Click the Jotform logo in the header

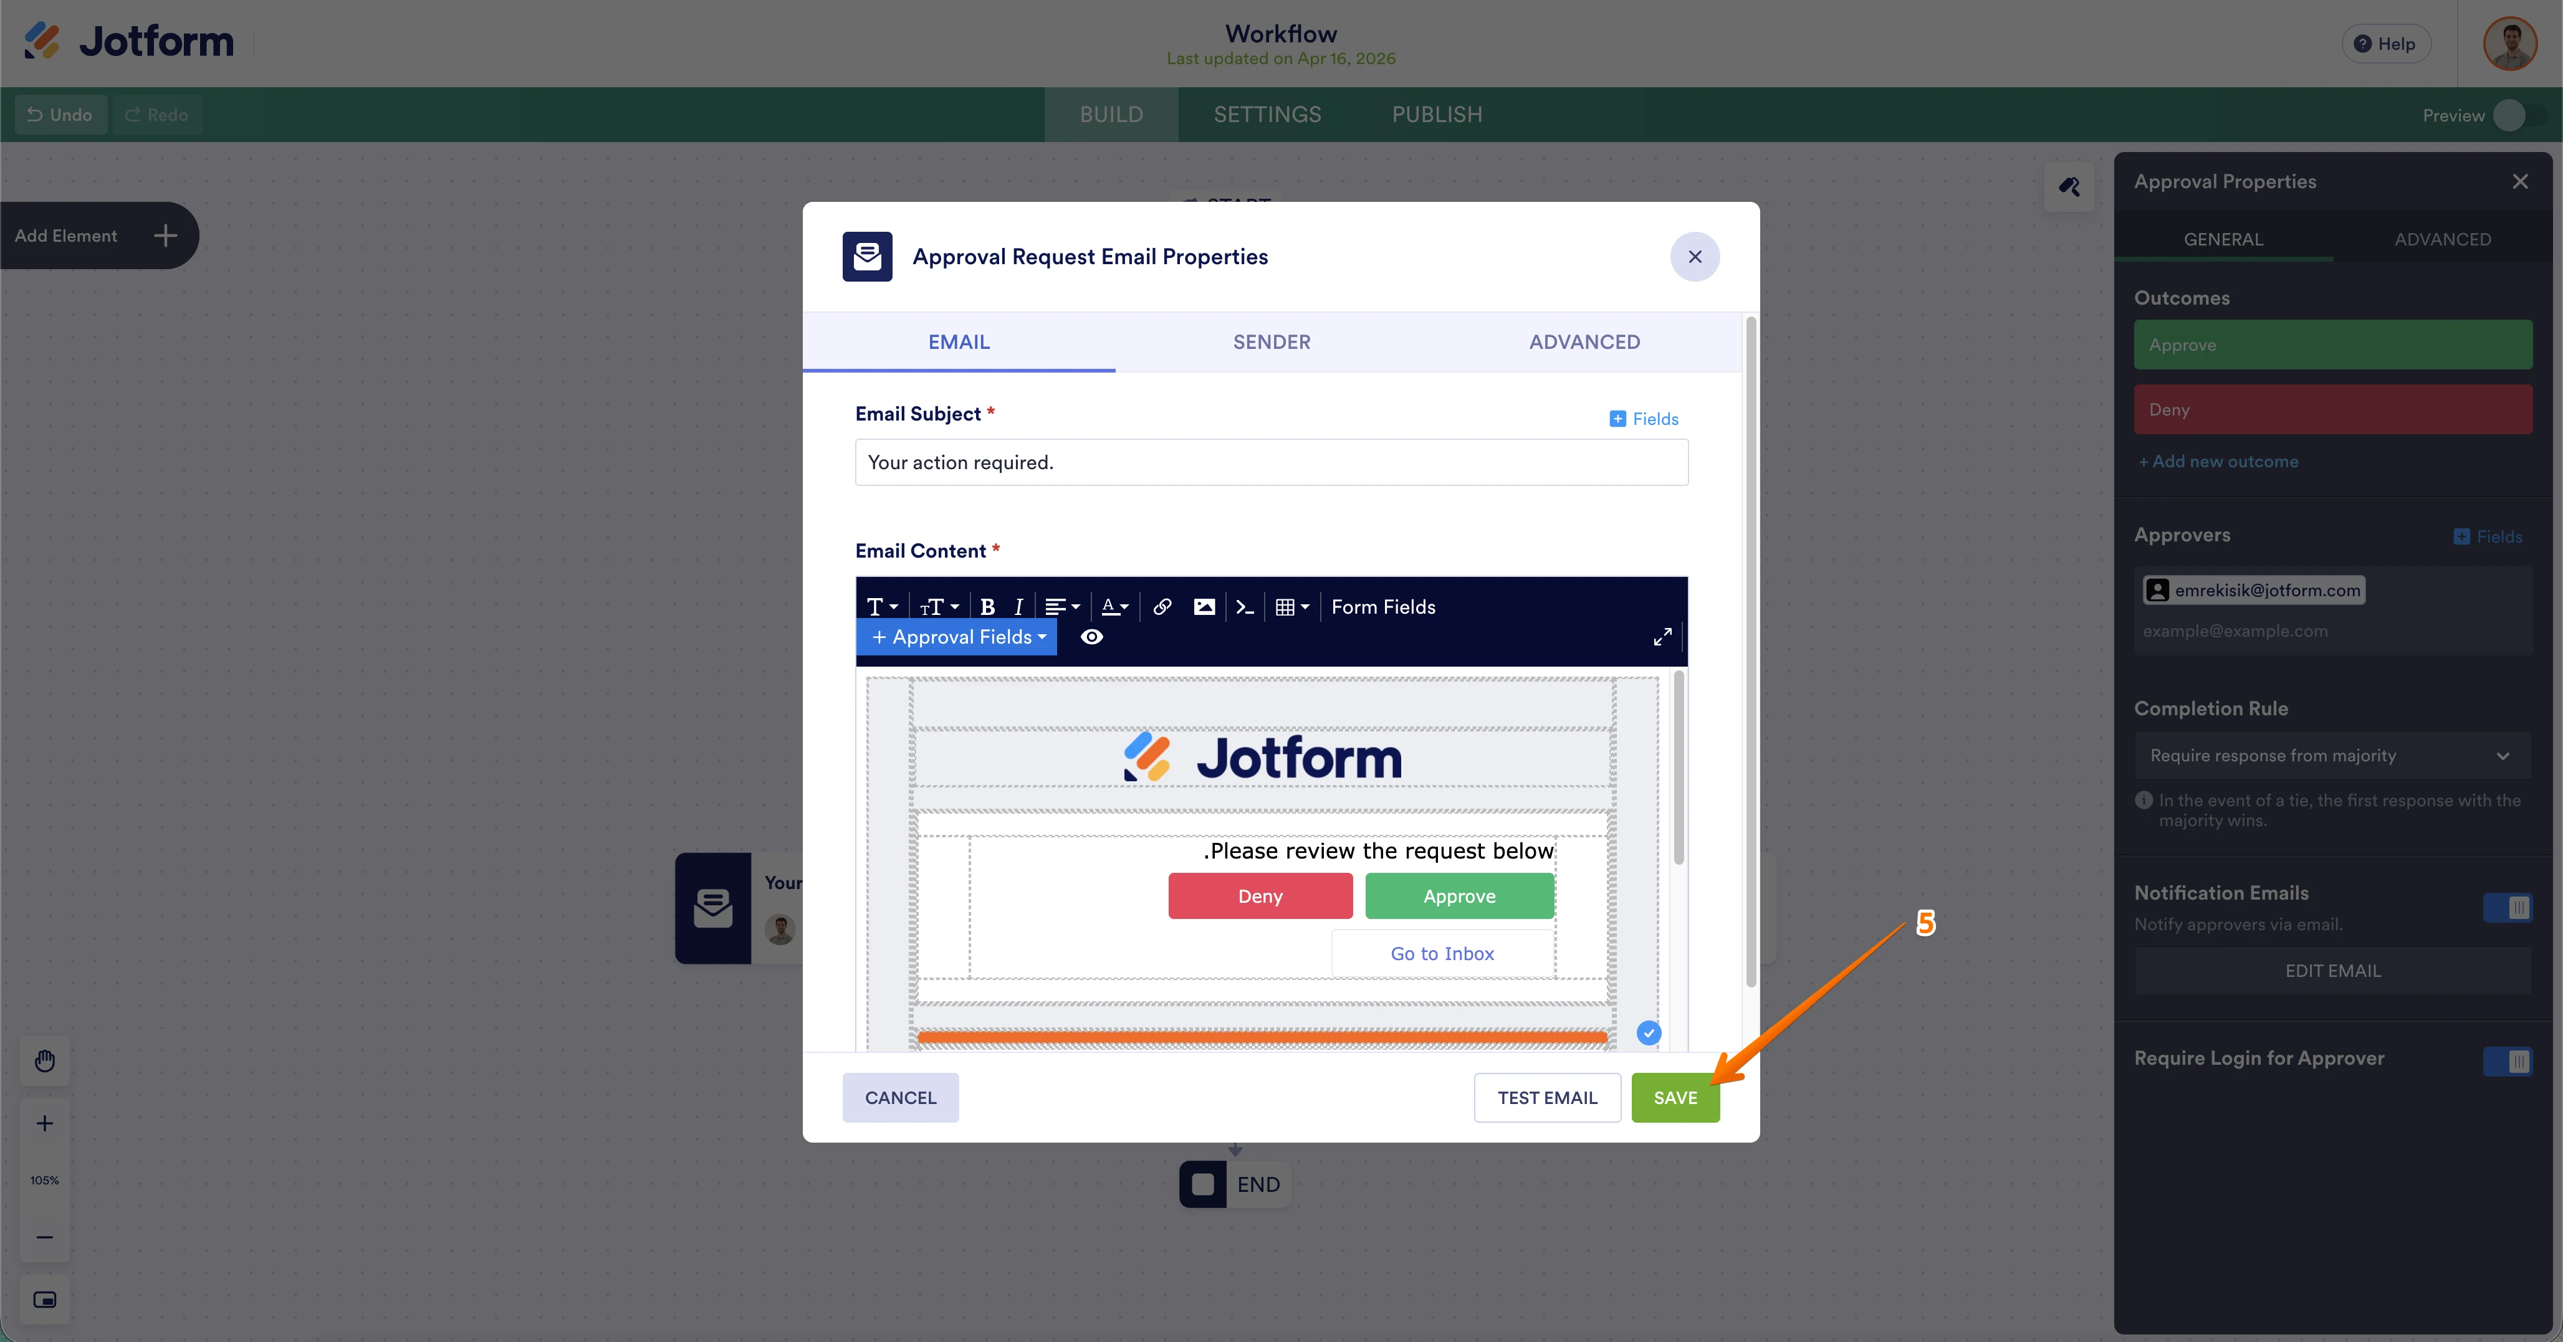click(130, 42)
